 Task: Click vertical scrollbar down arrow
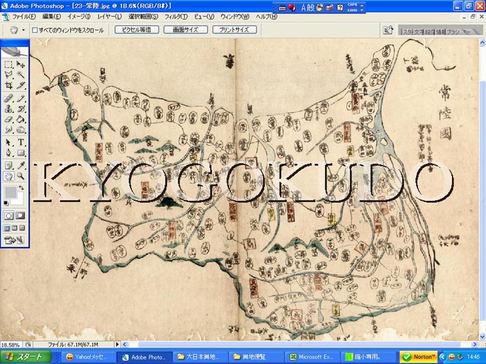click(x=482, y=337)
